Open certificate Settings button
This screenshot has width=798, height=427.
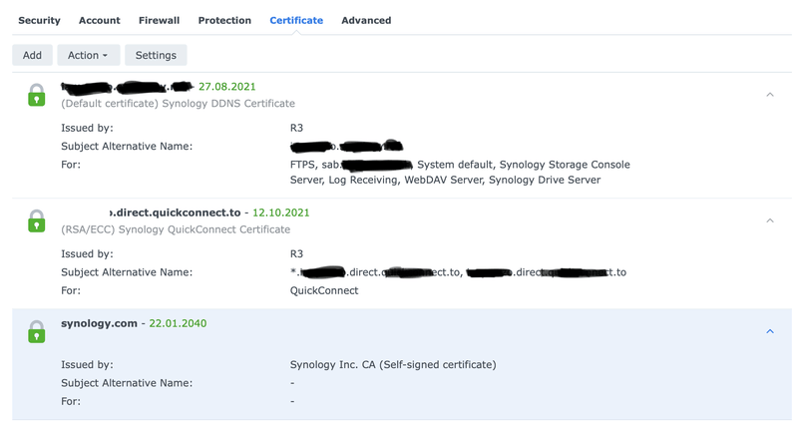pos(156,55)
